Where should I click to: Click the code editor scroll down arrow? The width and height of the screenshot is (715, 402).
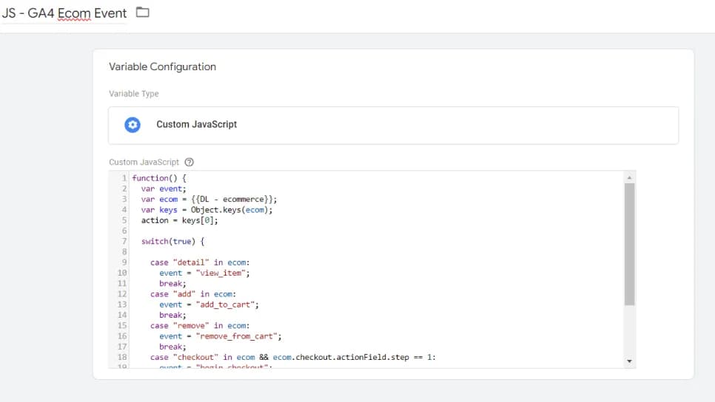629,361
